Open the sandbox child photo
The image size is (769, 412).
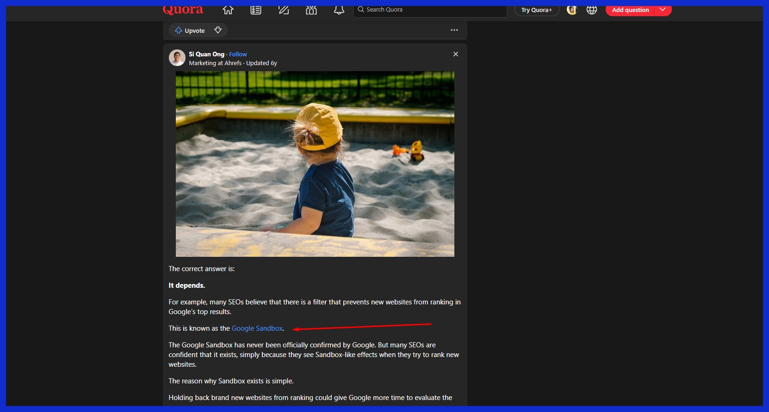[x=315, y=164]
